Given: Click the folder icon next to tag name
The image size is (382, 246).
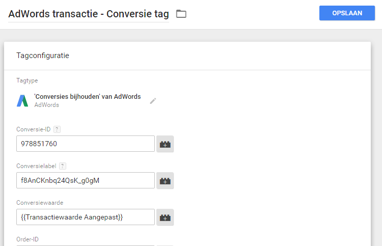Looking at the screenshot, I should point(181,14).
